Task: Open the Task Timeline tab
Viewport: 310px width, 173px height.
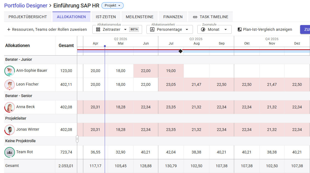Action: [210, 17]
